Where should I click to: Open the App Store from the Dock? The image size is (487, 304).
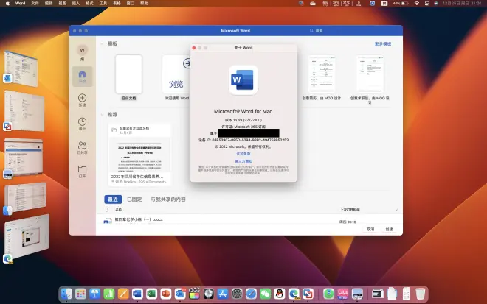click(223, 294)
